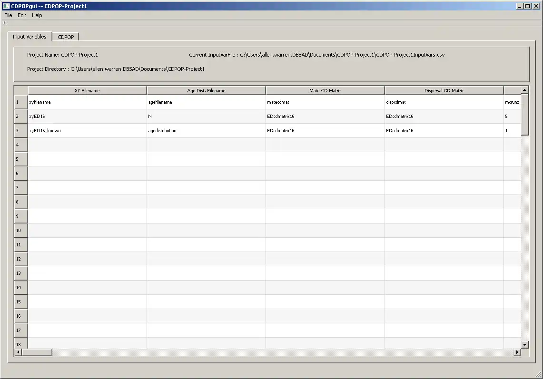Click the table's top-left select-all corner
543x379 pixels.
(21, 91)
